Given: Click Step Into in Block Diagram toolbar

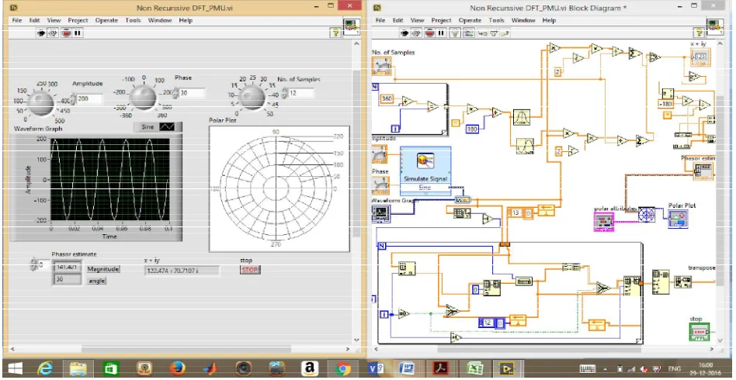Looking at the screenshot, I should click(x=482, y=33).
